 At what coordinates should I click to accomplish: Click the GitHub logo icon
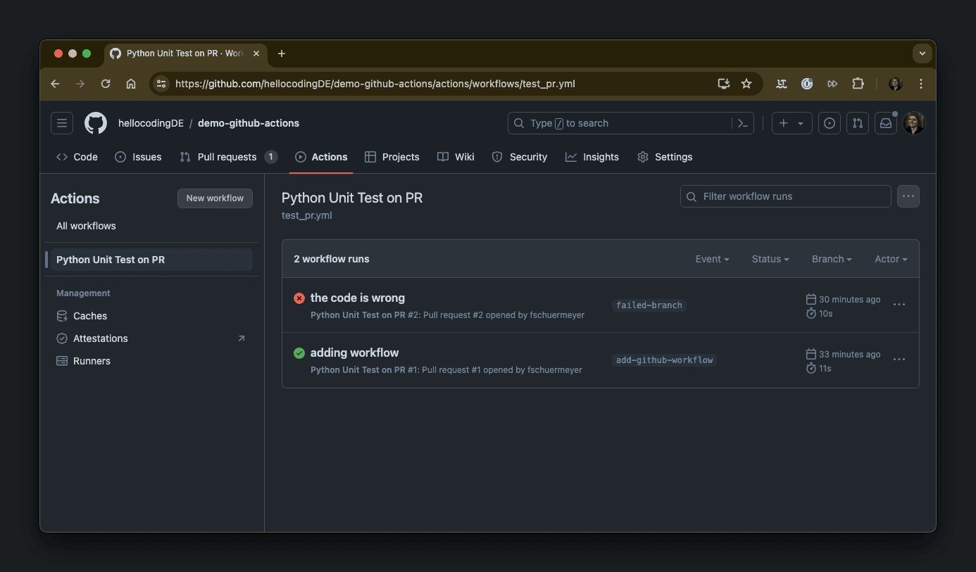click(x=96, y=123)
